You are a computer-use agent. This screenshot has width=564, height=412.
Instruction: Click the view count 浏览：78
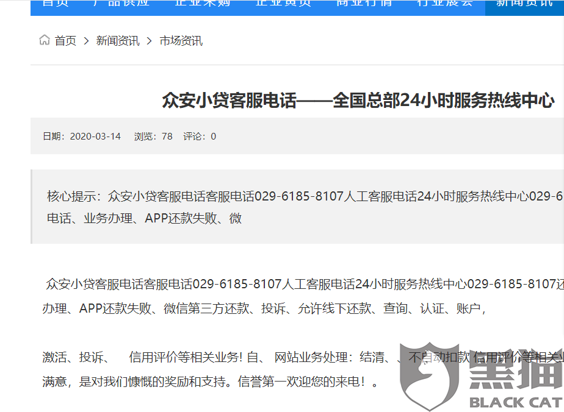[153, 137]
